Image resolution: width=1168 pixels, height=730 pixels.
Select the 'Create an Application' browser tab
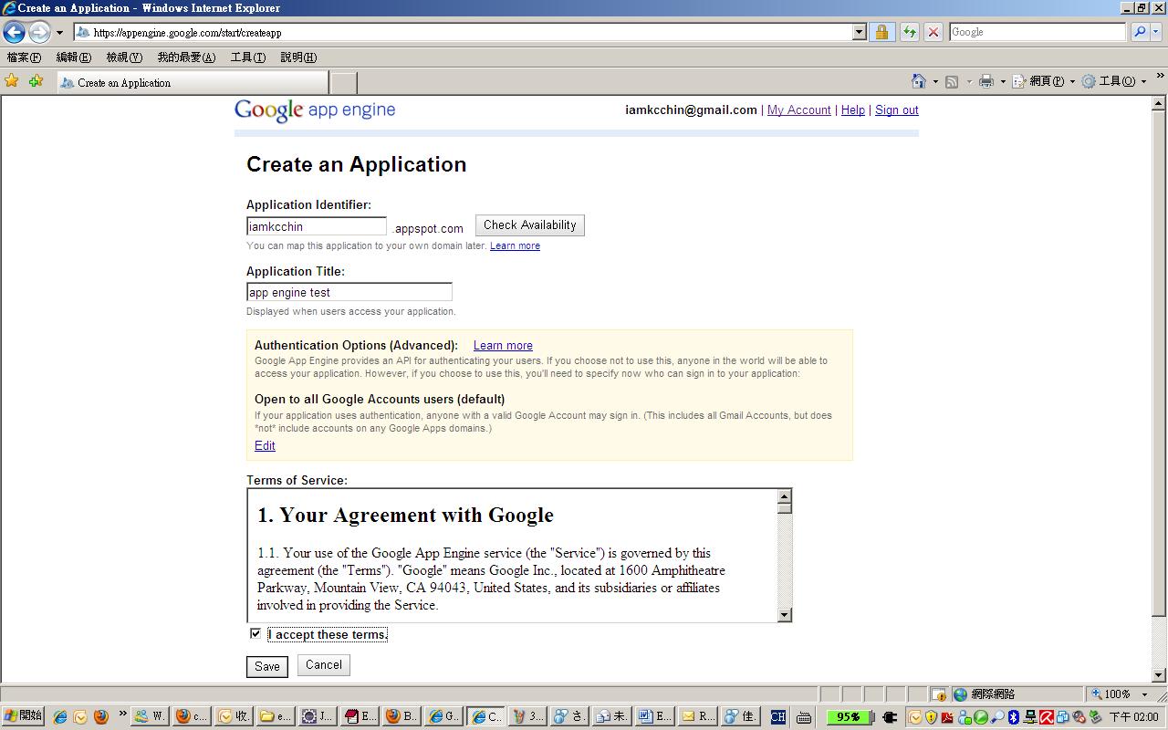(x=192, y=82)
